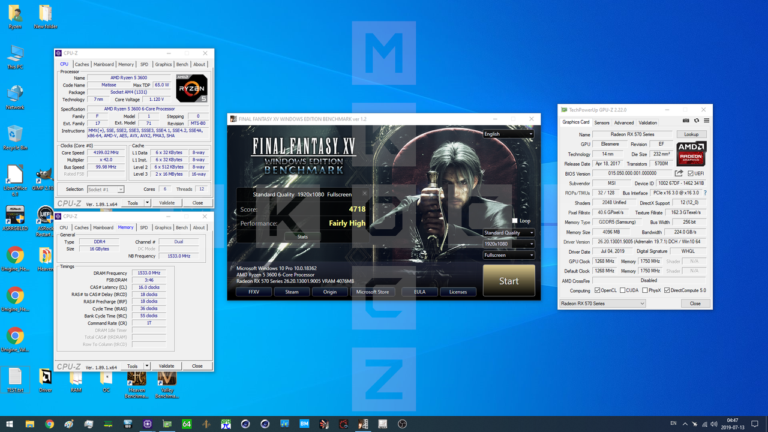
Task: Expand the Radeon RX 570 Series card selector
Action: point(641,303)
